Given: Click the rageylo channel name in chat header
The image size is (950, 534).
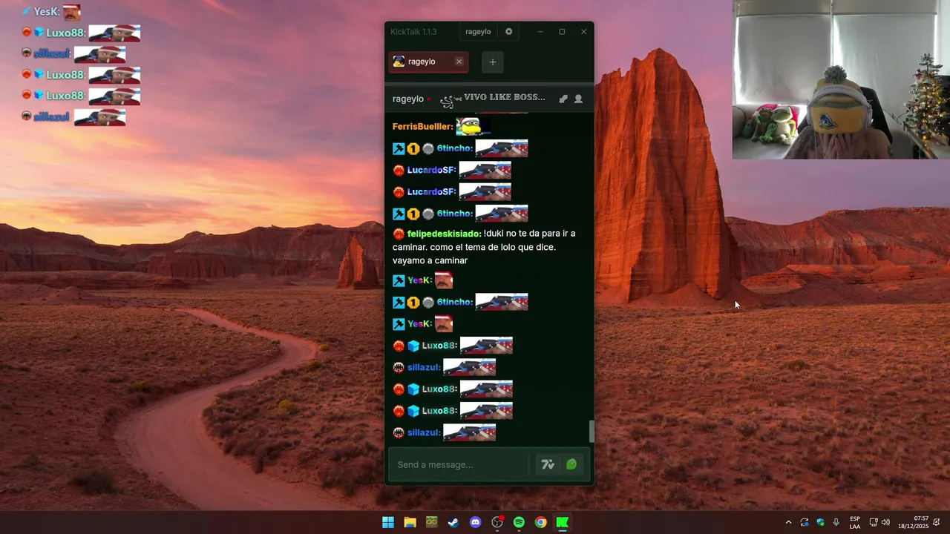Looking at the screenshot, I should click(408, 99).
